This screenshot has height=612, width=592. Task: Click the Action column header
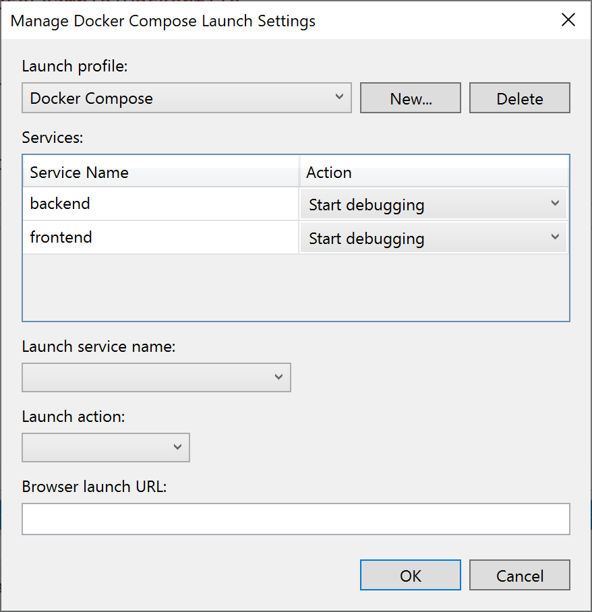pyautogui.click(x=434, y=172)
